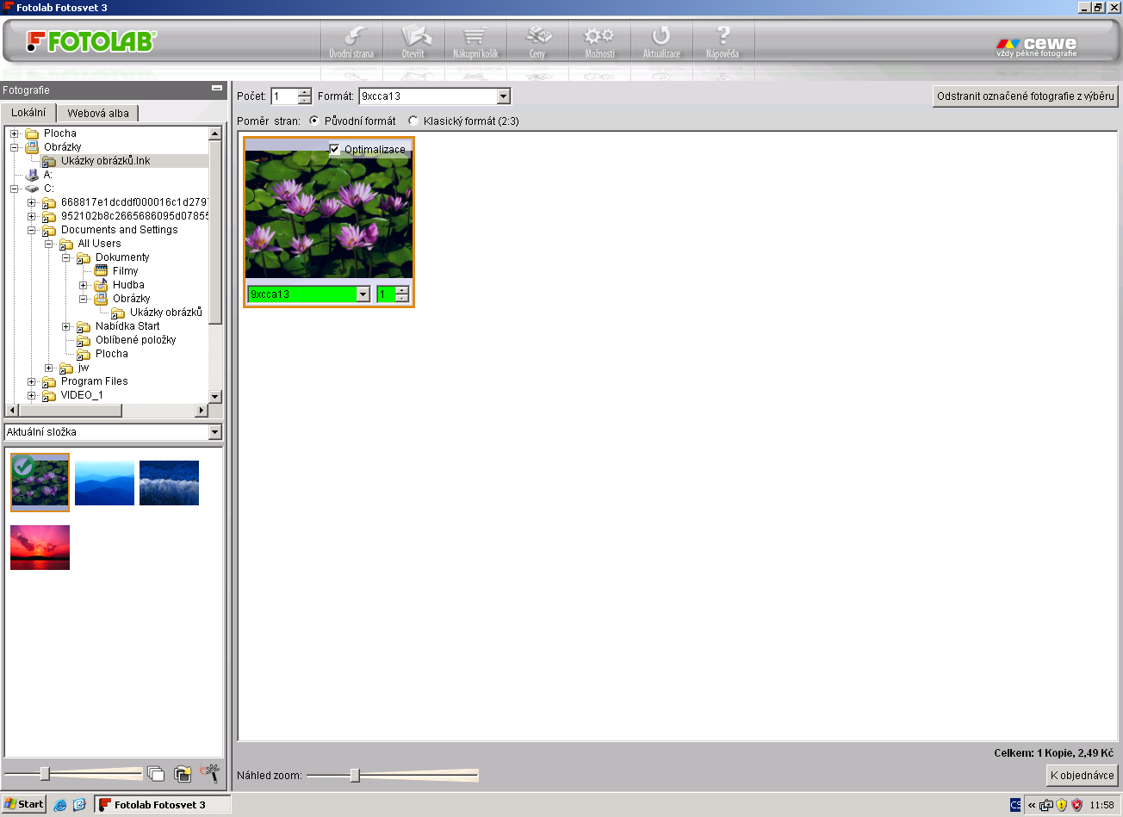Collapse the Documents and Settings node
The image size is (1123, 817).
[x=31, y=230]
